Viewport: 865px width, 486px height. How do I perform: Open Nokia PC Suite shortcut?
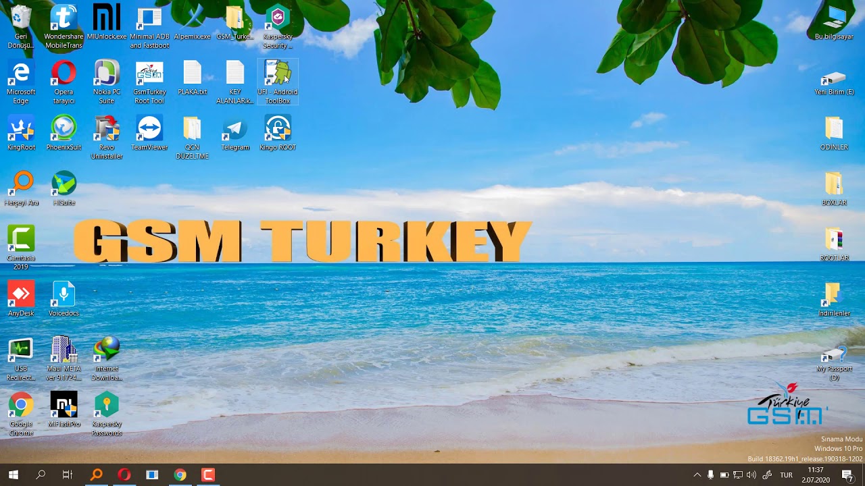pyautogui.click(x=107, y=82)
